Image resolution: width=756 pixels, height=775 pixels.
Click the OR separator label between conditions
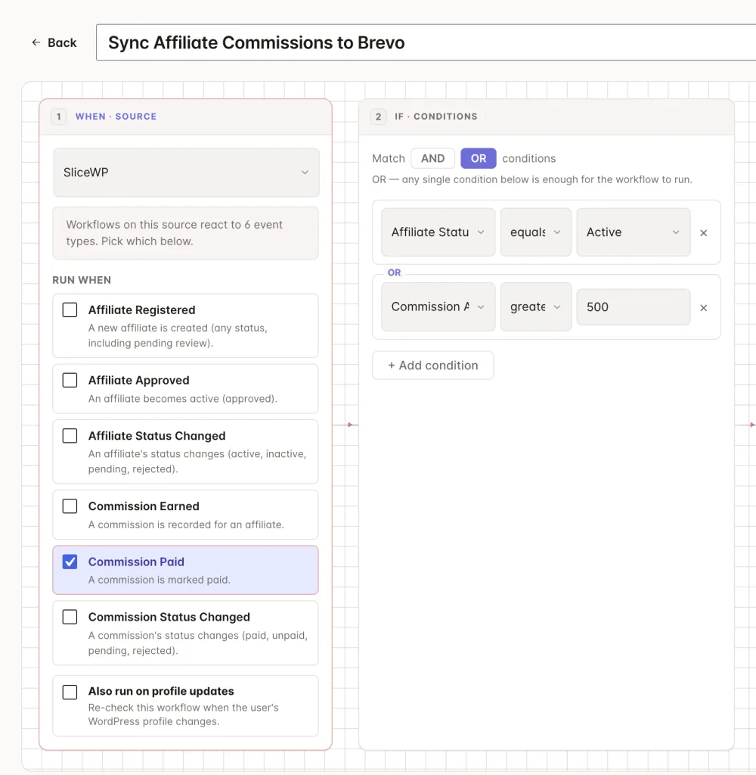(394, 272)
